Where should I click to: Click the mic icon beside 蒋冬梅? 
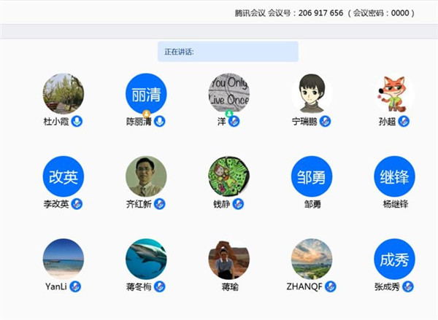(x=160, y=286)
